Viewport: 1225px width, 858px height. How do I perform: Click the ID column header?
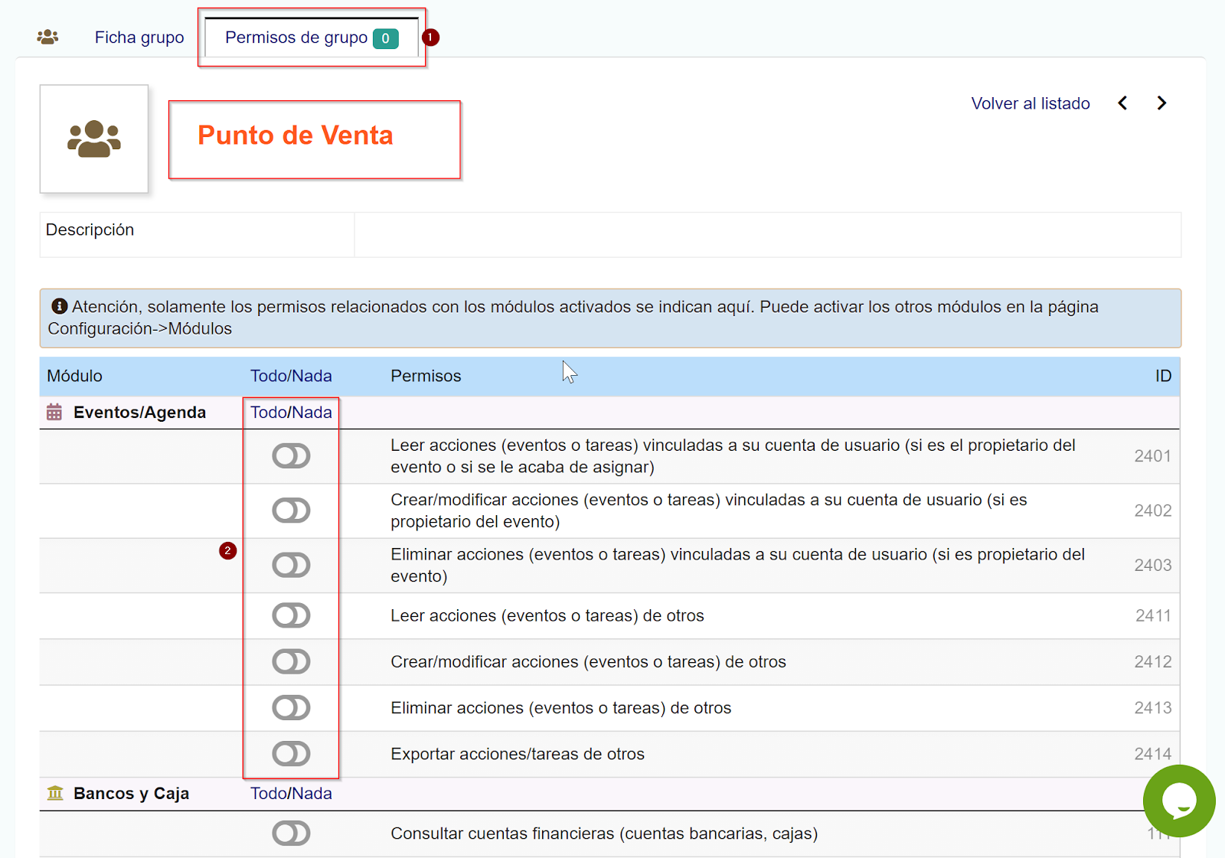(1163, 376)
